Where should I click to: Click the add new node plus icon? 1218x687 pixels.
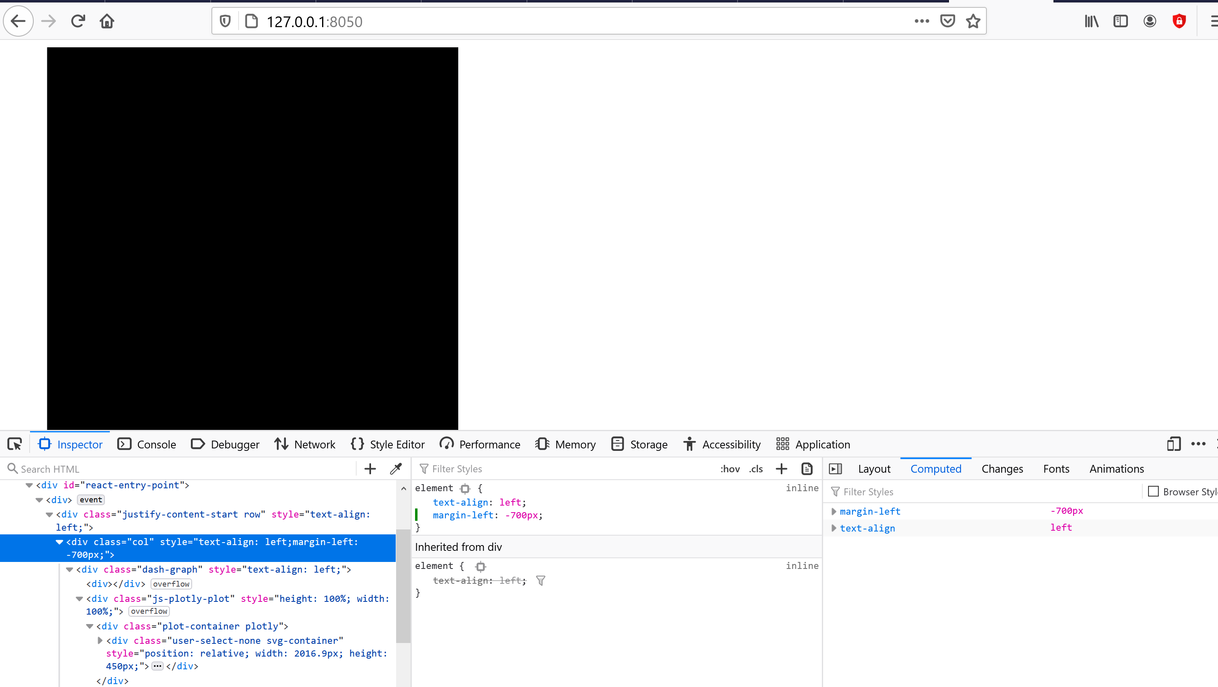pyautogui.click(x=370, y=469)
